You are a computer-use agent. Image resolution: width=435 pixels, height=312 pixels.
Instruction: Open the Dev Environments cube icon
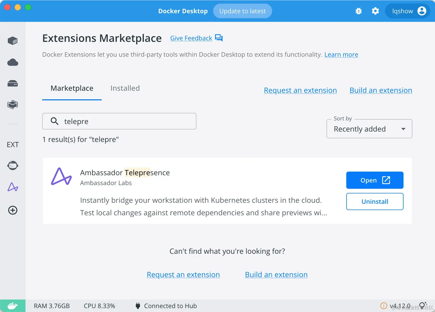tap(13, 104)
